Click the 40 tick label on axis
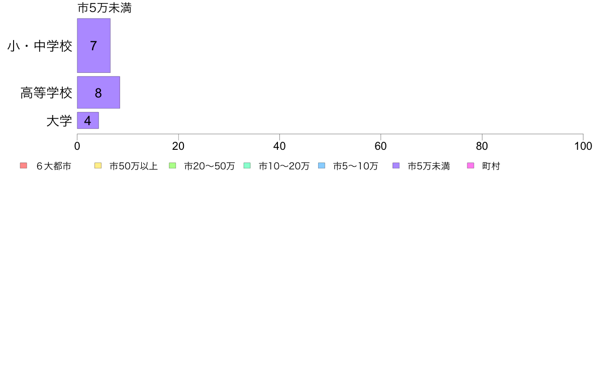Image resolution: width=597 pixels, height=370 pixels. (x=279, y=146)
